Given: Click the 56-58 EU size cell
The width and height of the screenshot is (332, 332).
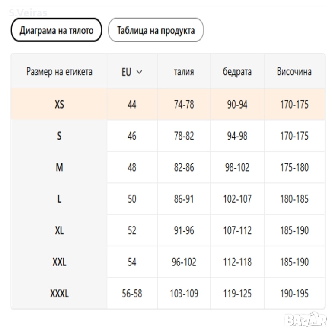Looking at the screenshot, I should (x=132, y=294).
